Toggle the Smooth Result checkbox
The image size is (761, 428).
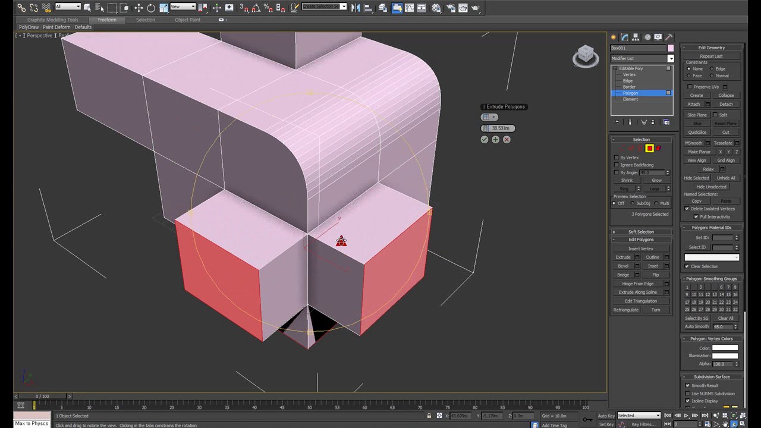point(688,385)
